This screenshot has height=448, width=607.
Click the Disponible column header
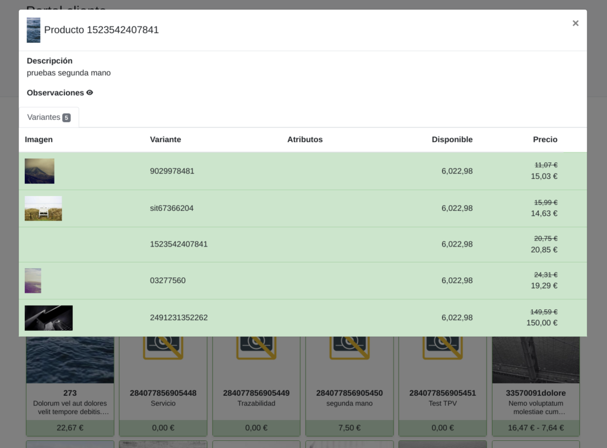(452, 140)
